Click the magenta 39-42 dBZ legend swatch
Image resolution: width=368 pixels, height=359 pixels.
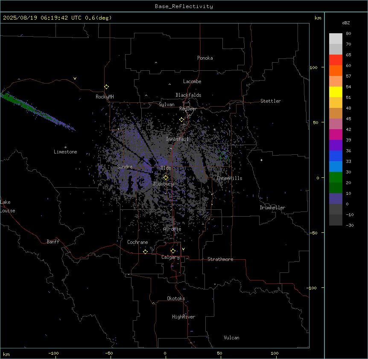(x=336, y=134)
